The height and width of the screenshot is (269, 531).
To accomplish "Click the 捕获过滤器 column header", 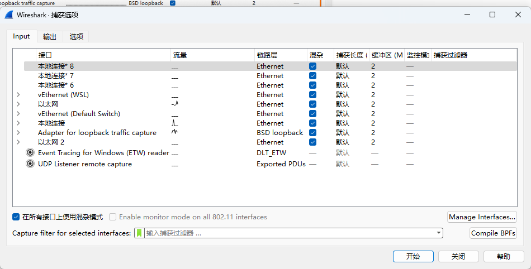I will click(474, 55).
